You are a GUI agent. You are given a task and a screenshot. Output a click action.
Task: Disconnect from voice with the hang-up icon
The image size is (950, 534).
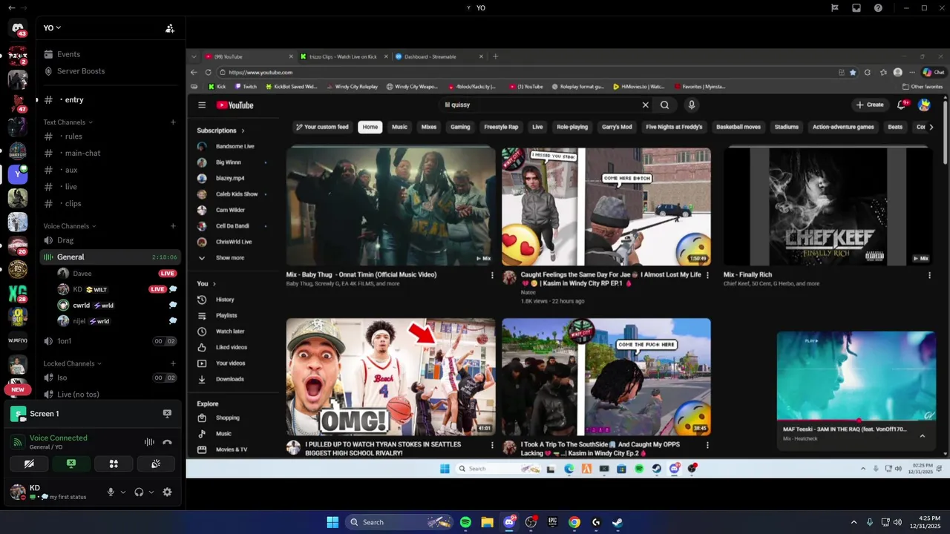click(168, 442)
